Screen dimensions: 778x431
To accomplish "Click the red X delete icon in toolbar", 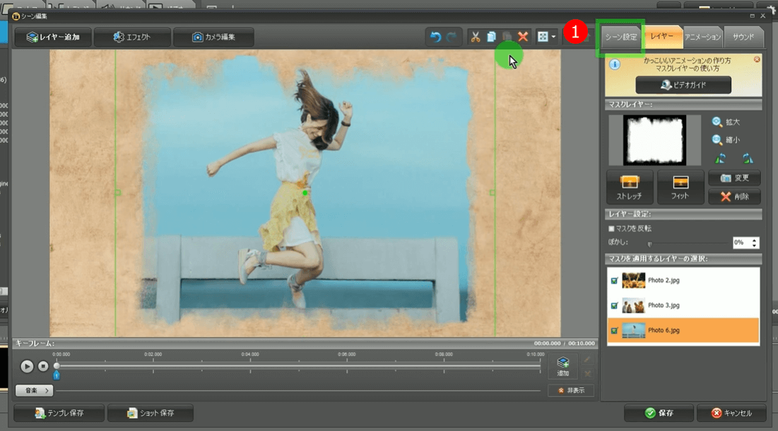I will click(x=523, y=37).
